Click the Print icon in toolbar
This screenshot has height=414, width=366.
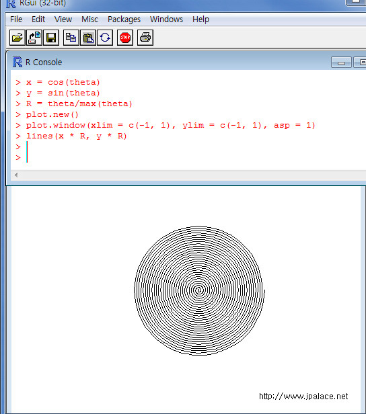pos(145,38)
